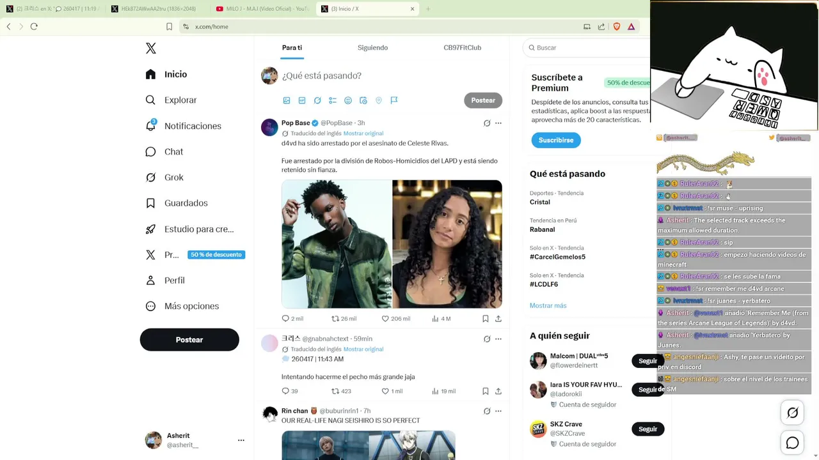The width and height of the screenshot is (819, 460).
Task: Close the Inicio / X browser tab
Action: click(413, 9)
